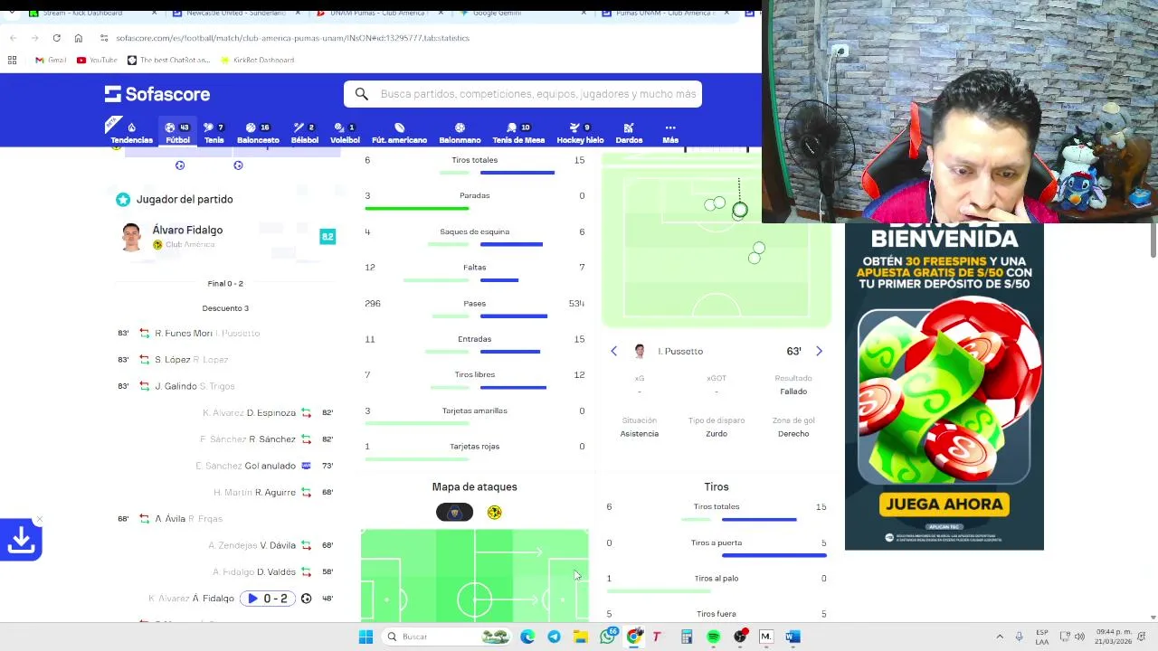
Task: Click the magnifier search icon
Action: (362, 94)
